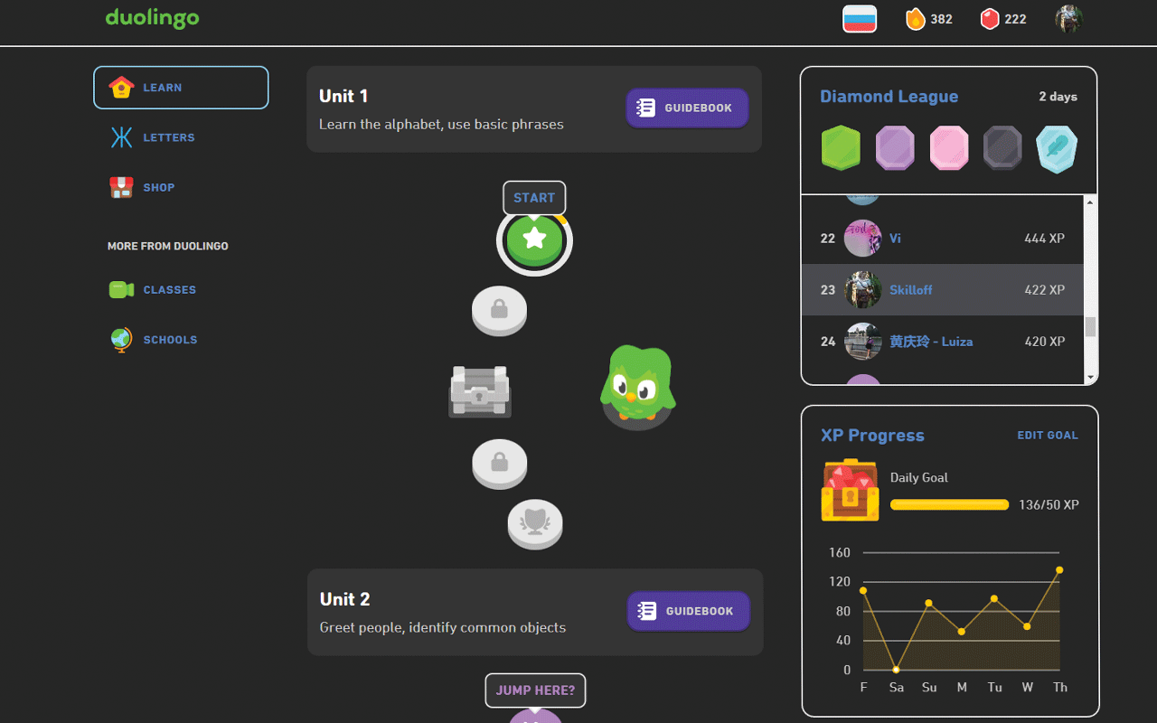Viewport: 1157px width, 723px height.
Task: Click the XP Progress heading
Action: (872, 436)
